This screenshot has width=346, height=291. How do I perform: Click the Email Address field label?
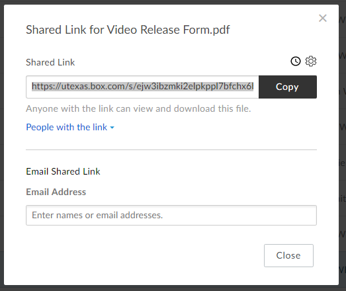(56, 192)
